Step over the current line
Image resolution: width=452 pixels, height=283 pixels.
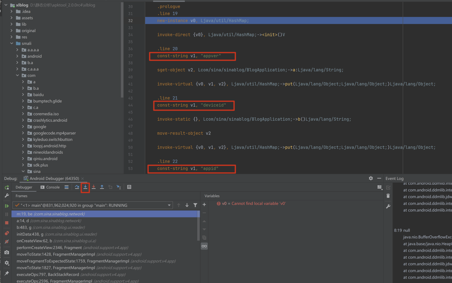tap(77, 187)
